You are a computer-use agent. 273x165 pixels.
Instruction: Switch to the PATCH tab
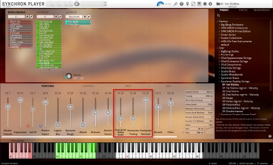click(x=243, y=10)
